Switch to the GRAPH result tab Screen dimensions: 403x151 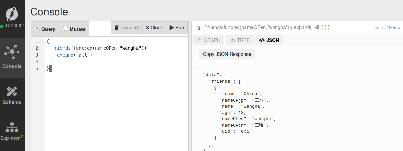(209, 40)
